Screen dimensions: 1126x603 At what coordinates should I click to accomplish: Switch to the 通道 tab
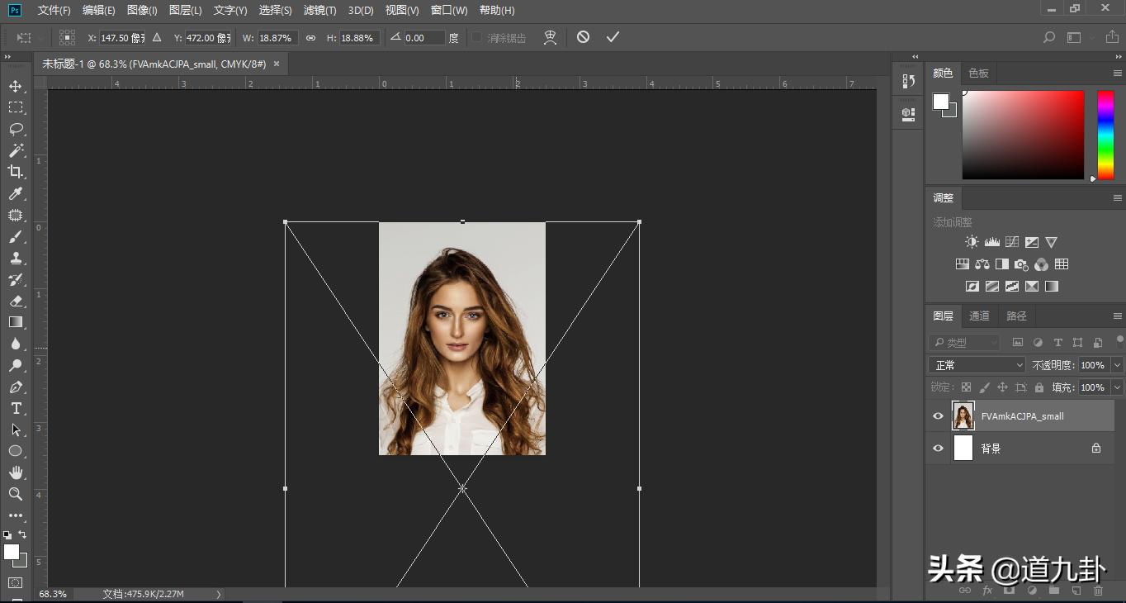979,316
